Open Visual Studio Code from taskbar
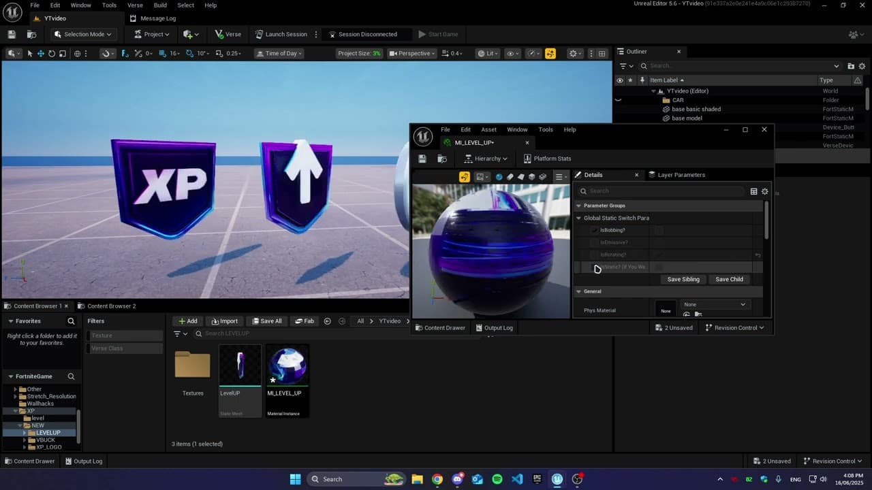872x490 pixels. 517,479
